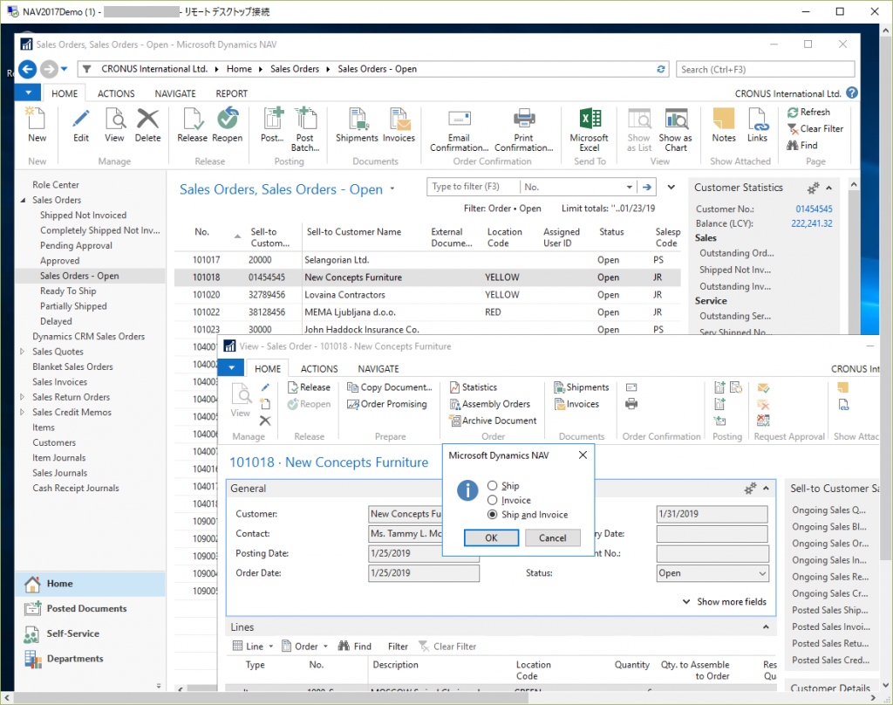Viewport: 893px width, 705px height.
Task: Open the blue help question mark
Action: [852, 92]
